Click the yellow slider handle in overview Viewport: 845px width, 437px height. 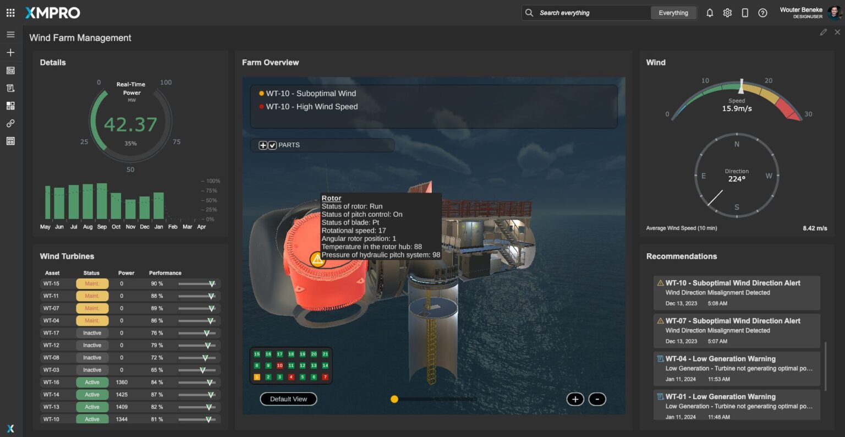tap(394, 399)
